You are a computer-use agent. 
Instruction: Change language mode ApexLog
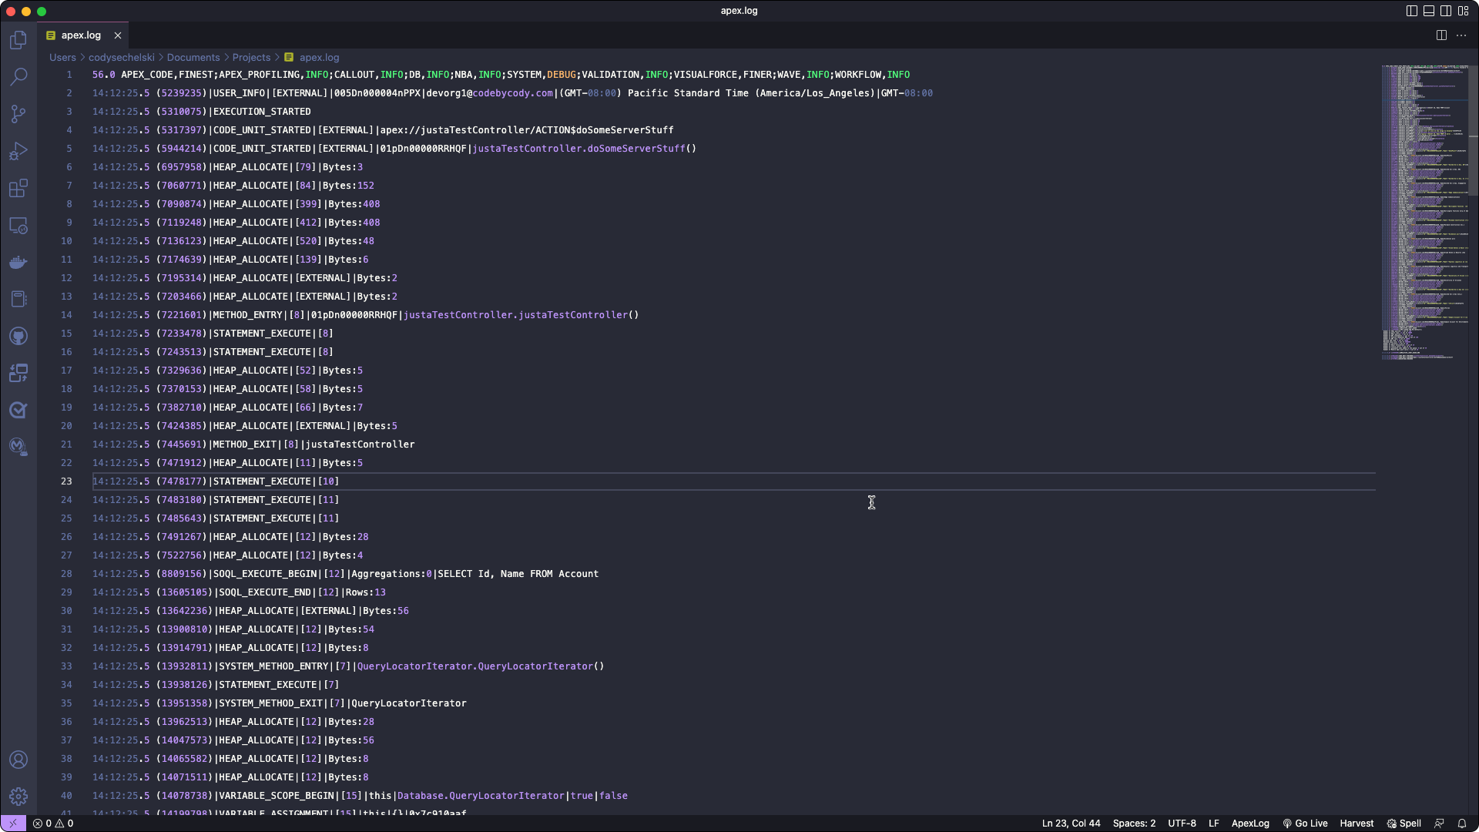tap(1250, 824)
